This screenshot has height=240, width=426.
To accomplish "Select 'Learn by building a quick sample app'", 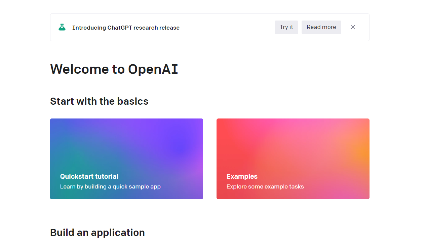I will point(110,186).
